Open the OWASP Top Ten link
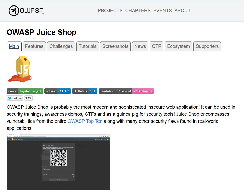The image size is (244, 193). coord(85,121)
